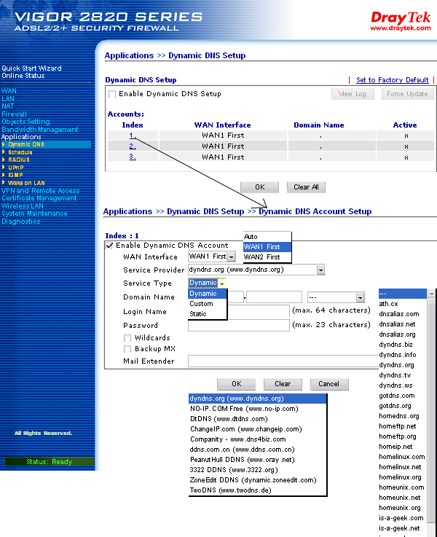Enable Dynamic DNS Setup checkbox
437x537 pixels.
112,94
